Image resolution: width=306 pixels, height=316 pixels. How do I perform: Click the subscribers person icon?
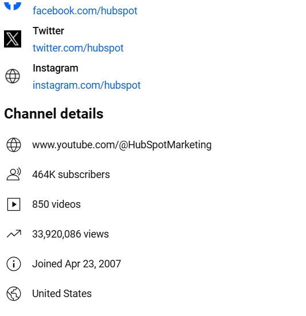click(14, 174)
